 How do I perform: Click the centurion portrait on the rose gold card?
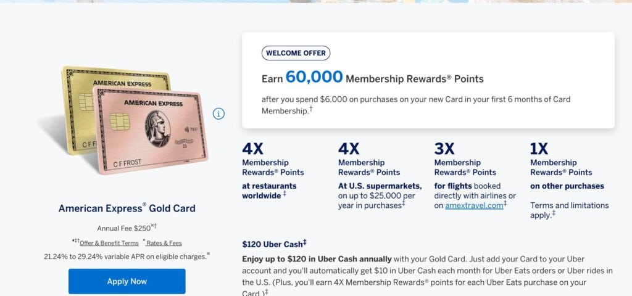[x=158, y=126]
